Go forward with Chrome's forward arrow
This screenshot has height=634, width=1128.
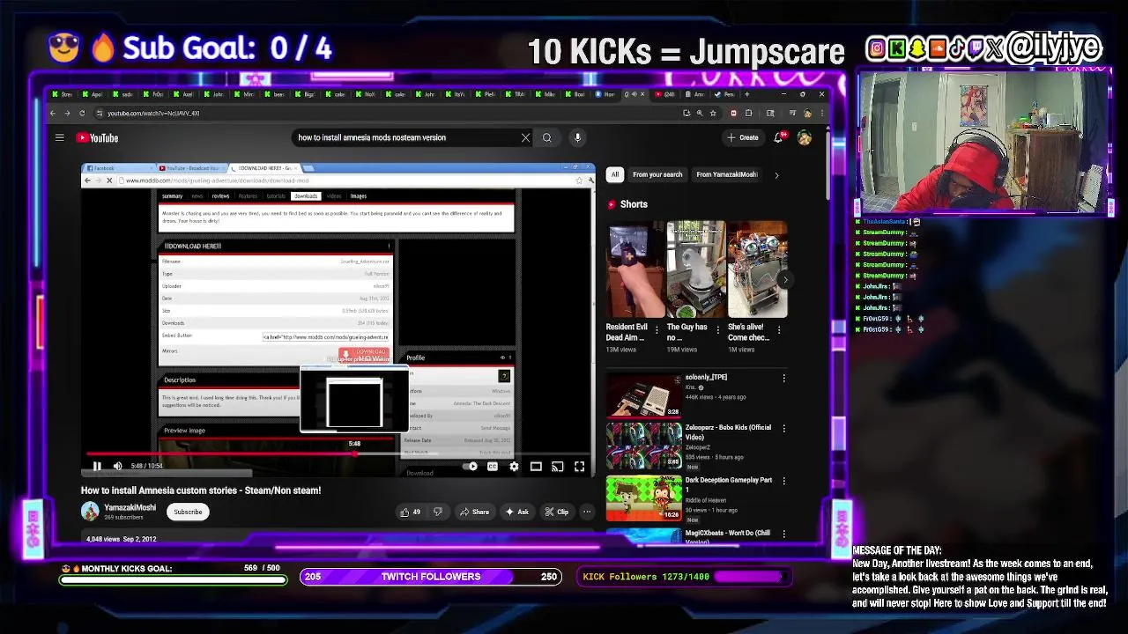point(67,113)
